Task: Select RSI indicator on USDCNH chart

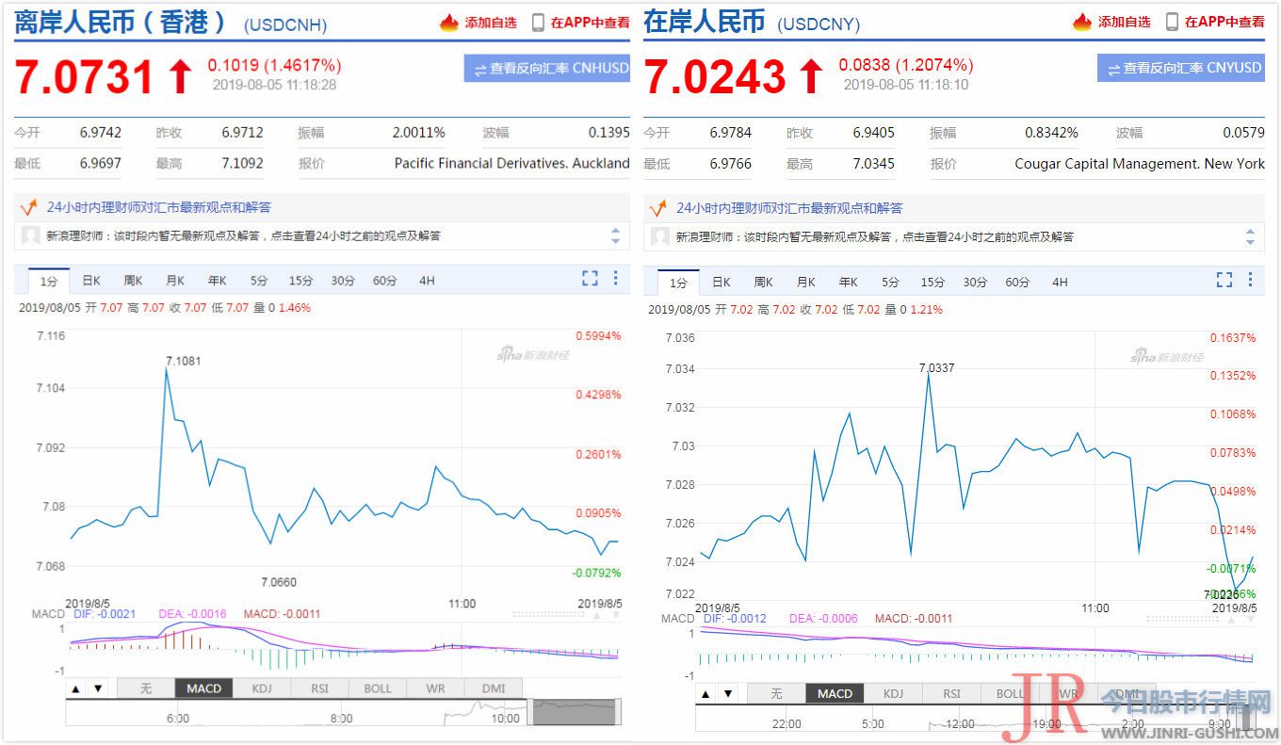Action: coord(319,688)
